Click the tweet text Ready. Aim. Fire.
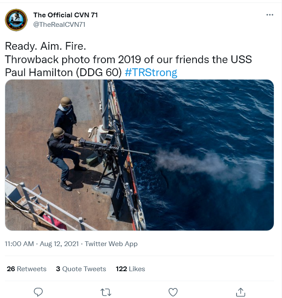The width and height of the screenshot is (282, 298). click(45, 46)
